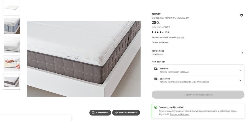The height and width of the screenshot is (121, 251).
Task: Select the last highlighted thumbnail
Action: pyautogui.click(x=12, y=82)
